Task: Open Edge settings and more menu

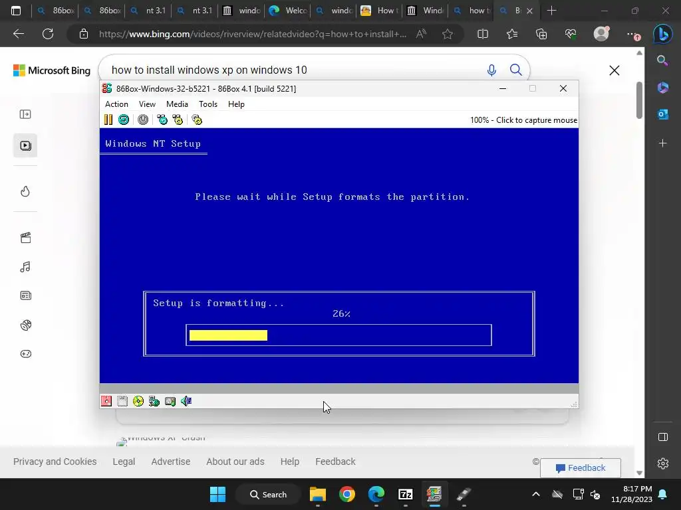Action: pyautogui.click(x=633, y=35)
